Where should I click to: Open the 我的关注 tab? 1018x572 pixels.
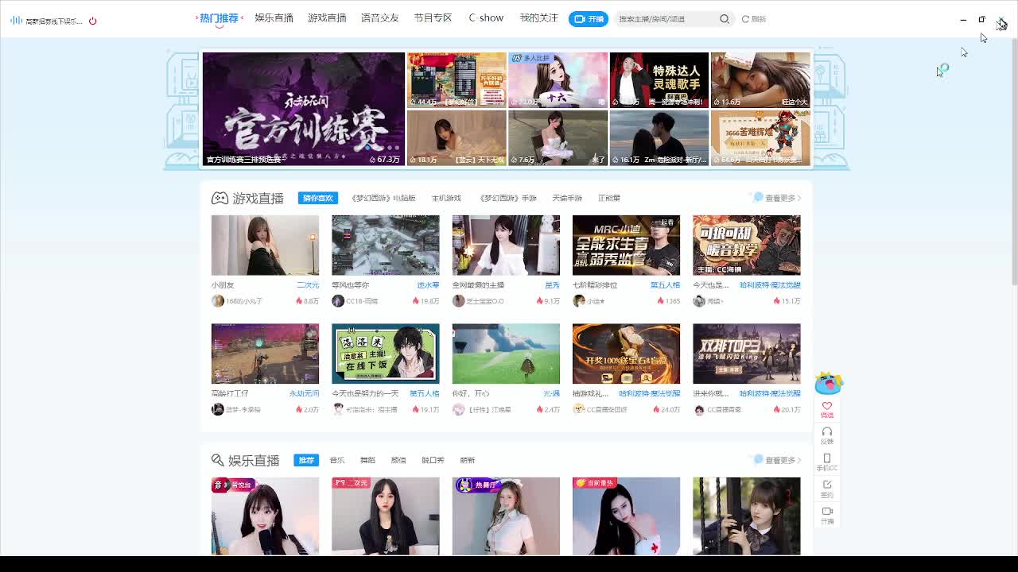(x=538, y=17)
